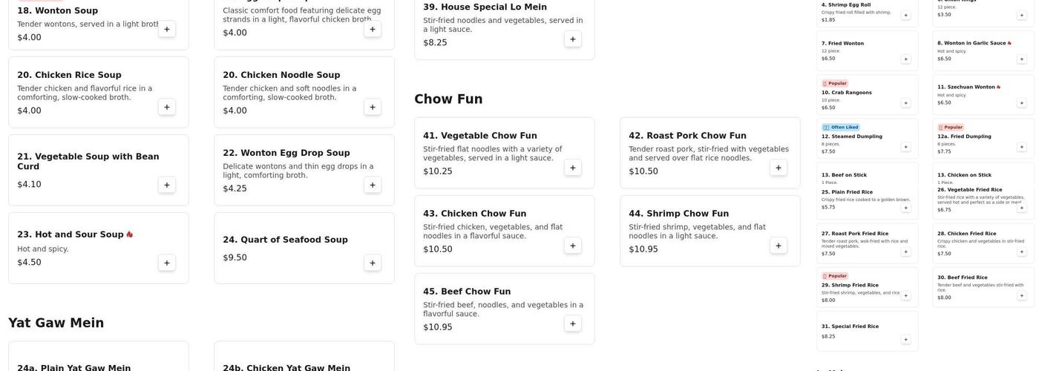Add Chicken Rice Soup with plus button
Image resolution: width=1039 pixels, height=371 pixels.
[x=167, y=107]
